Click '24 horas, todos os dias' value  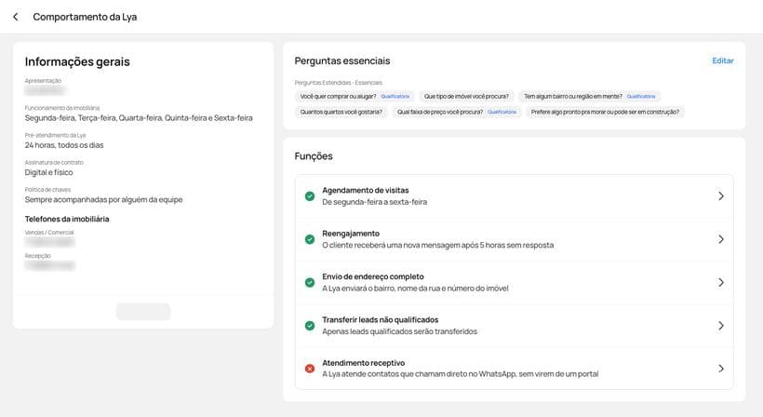click(64, 145)
